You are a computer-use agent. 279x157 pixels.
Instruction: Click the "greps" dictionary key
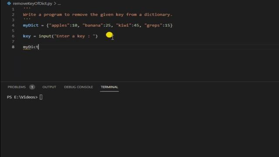pos(153,25)
